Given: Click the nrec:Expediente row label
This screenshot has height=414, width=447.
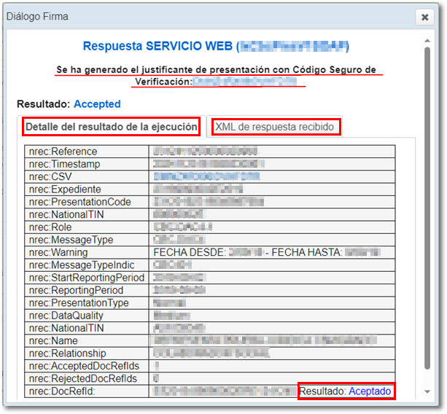Looking at the screenshot, I should [64, 190].
